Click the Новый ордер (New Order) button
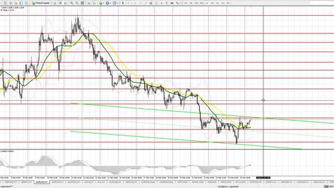Viewport: 334px width, 188px height. [x=41, y=3]
